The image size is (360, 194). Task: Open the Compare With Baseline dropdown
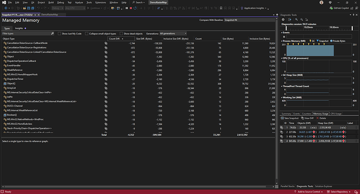point(249,20)
